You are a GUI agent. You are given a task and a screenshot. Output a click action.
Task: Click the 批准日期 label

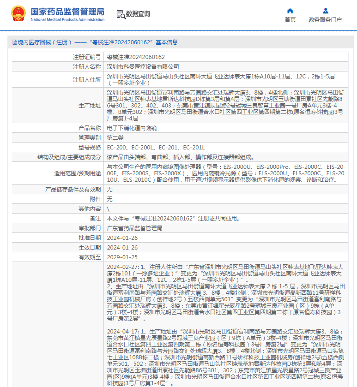90,238
